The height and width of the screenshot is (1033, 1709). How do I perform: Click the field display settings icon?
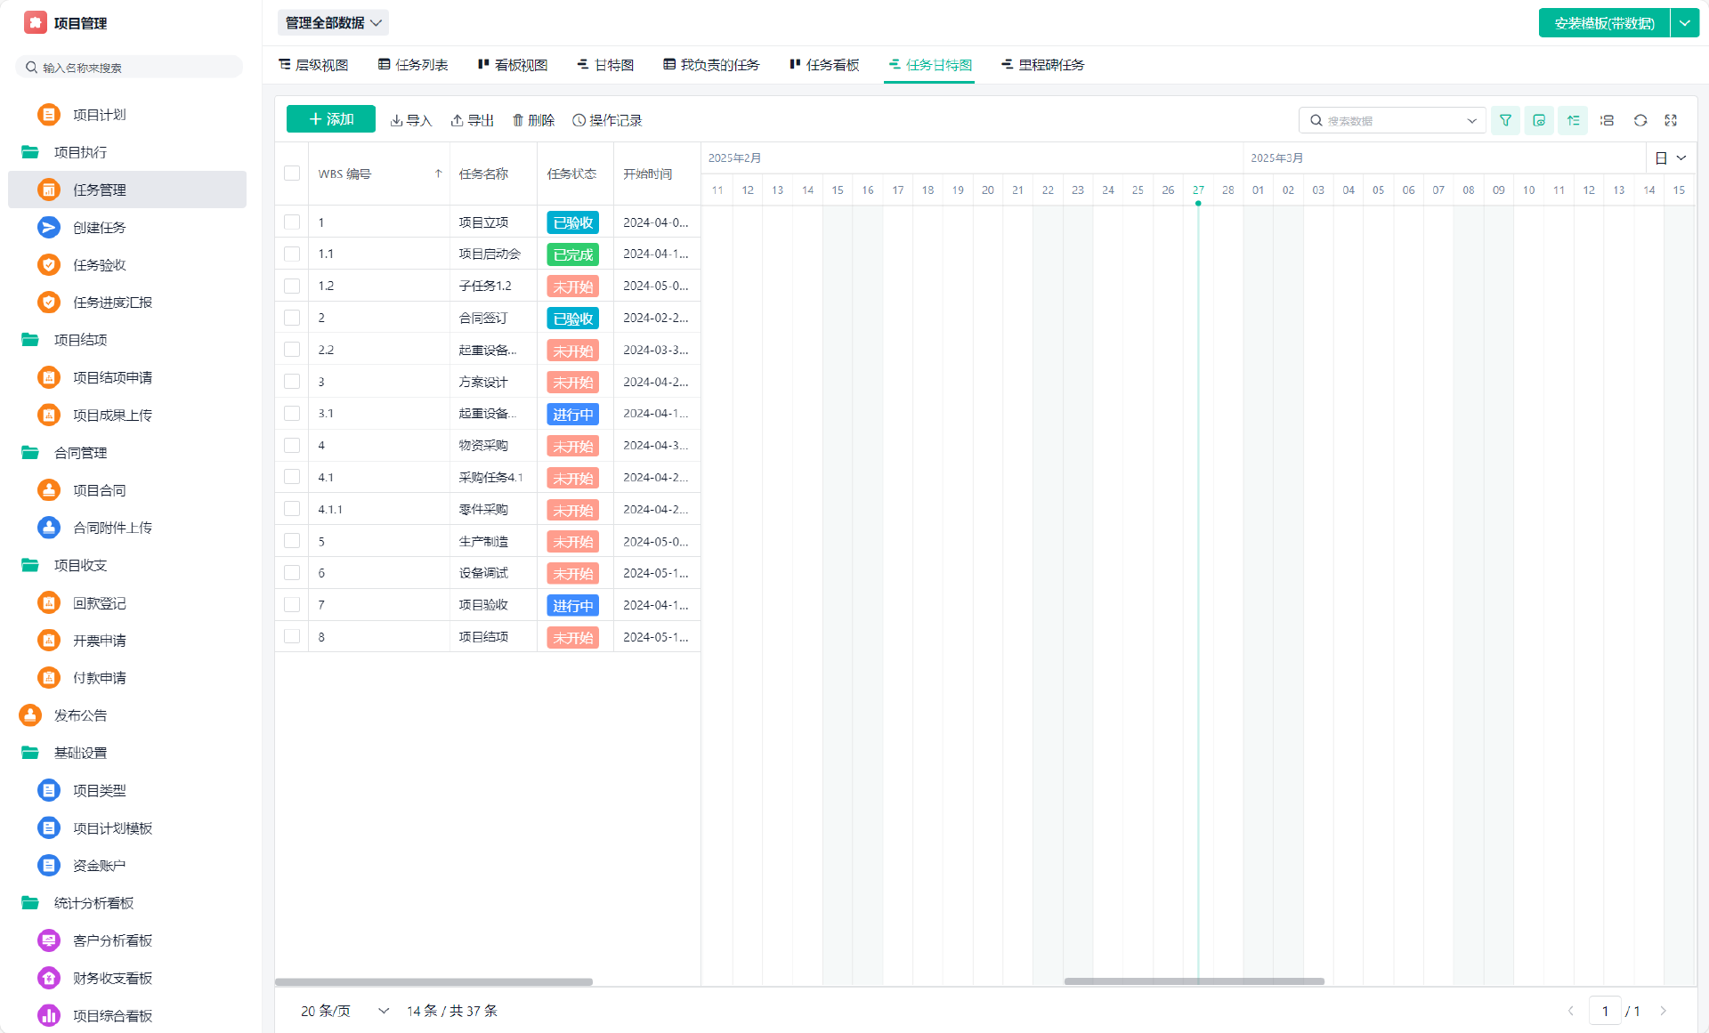(x=1539, y=120)
